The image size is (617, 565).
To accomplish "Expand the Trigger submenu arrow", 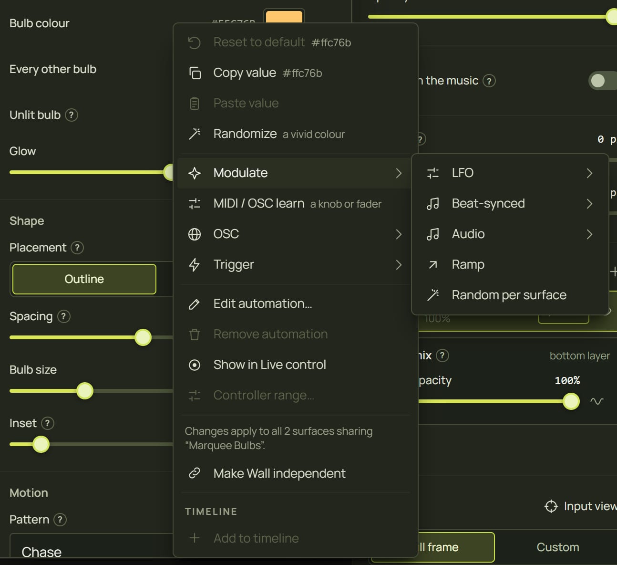I will 399,265.
